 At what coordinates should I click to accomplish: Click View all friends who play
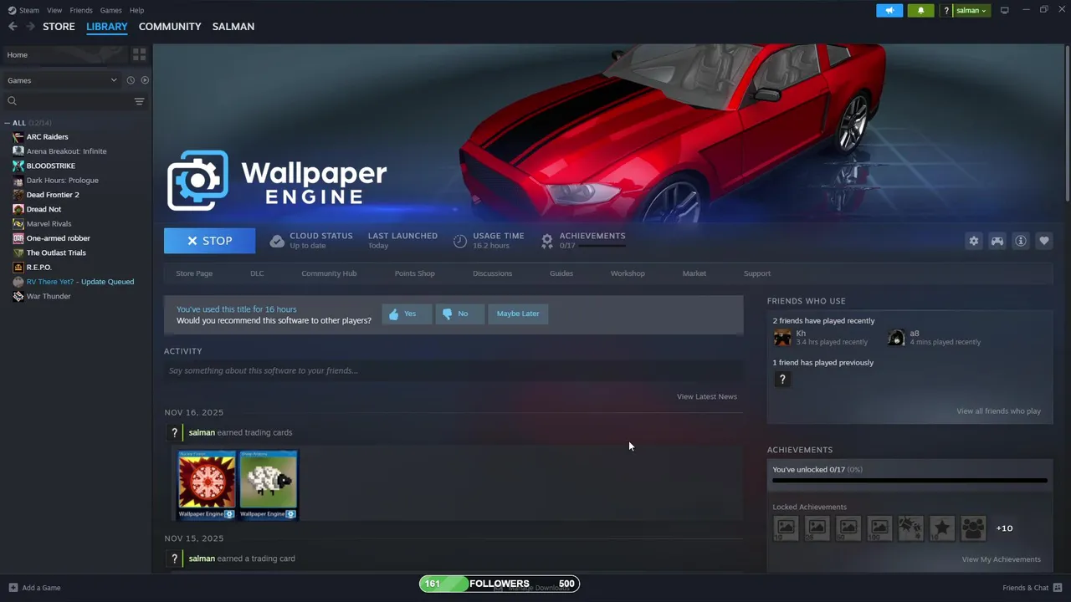pyautogui.click(x=998, y=411)
